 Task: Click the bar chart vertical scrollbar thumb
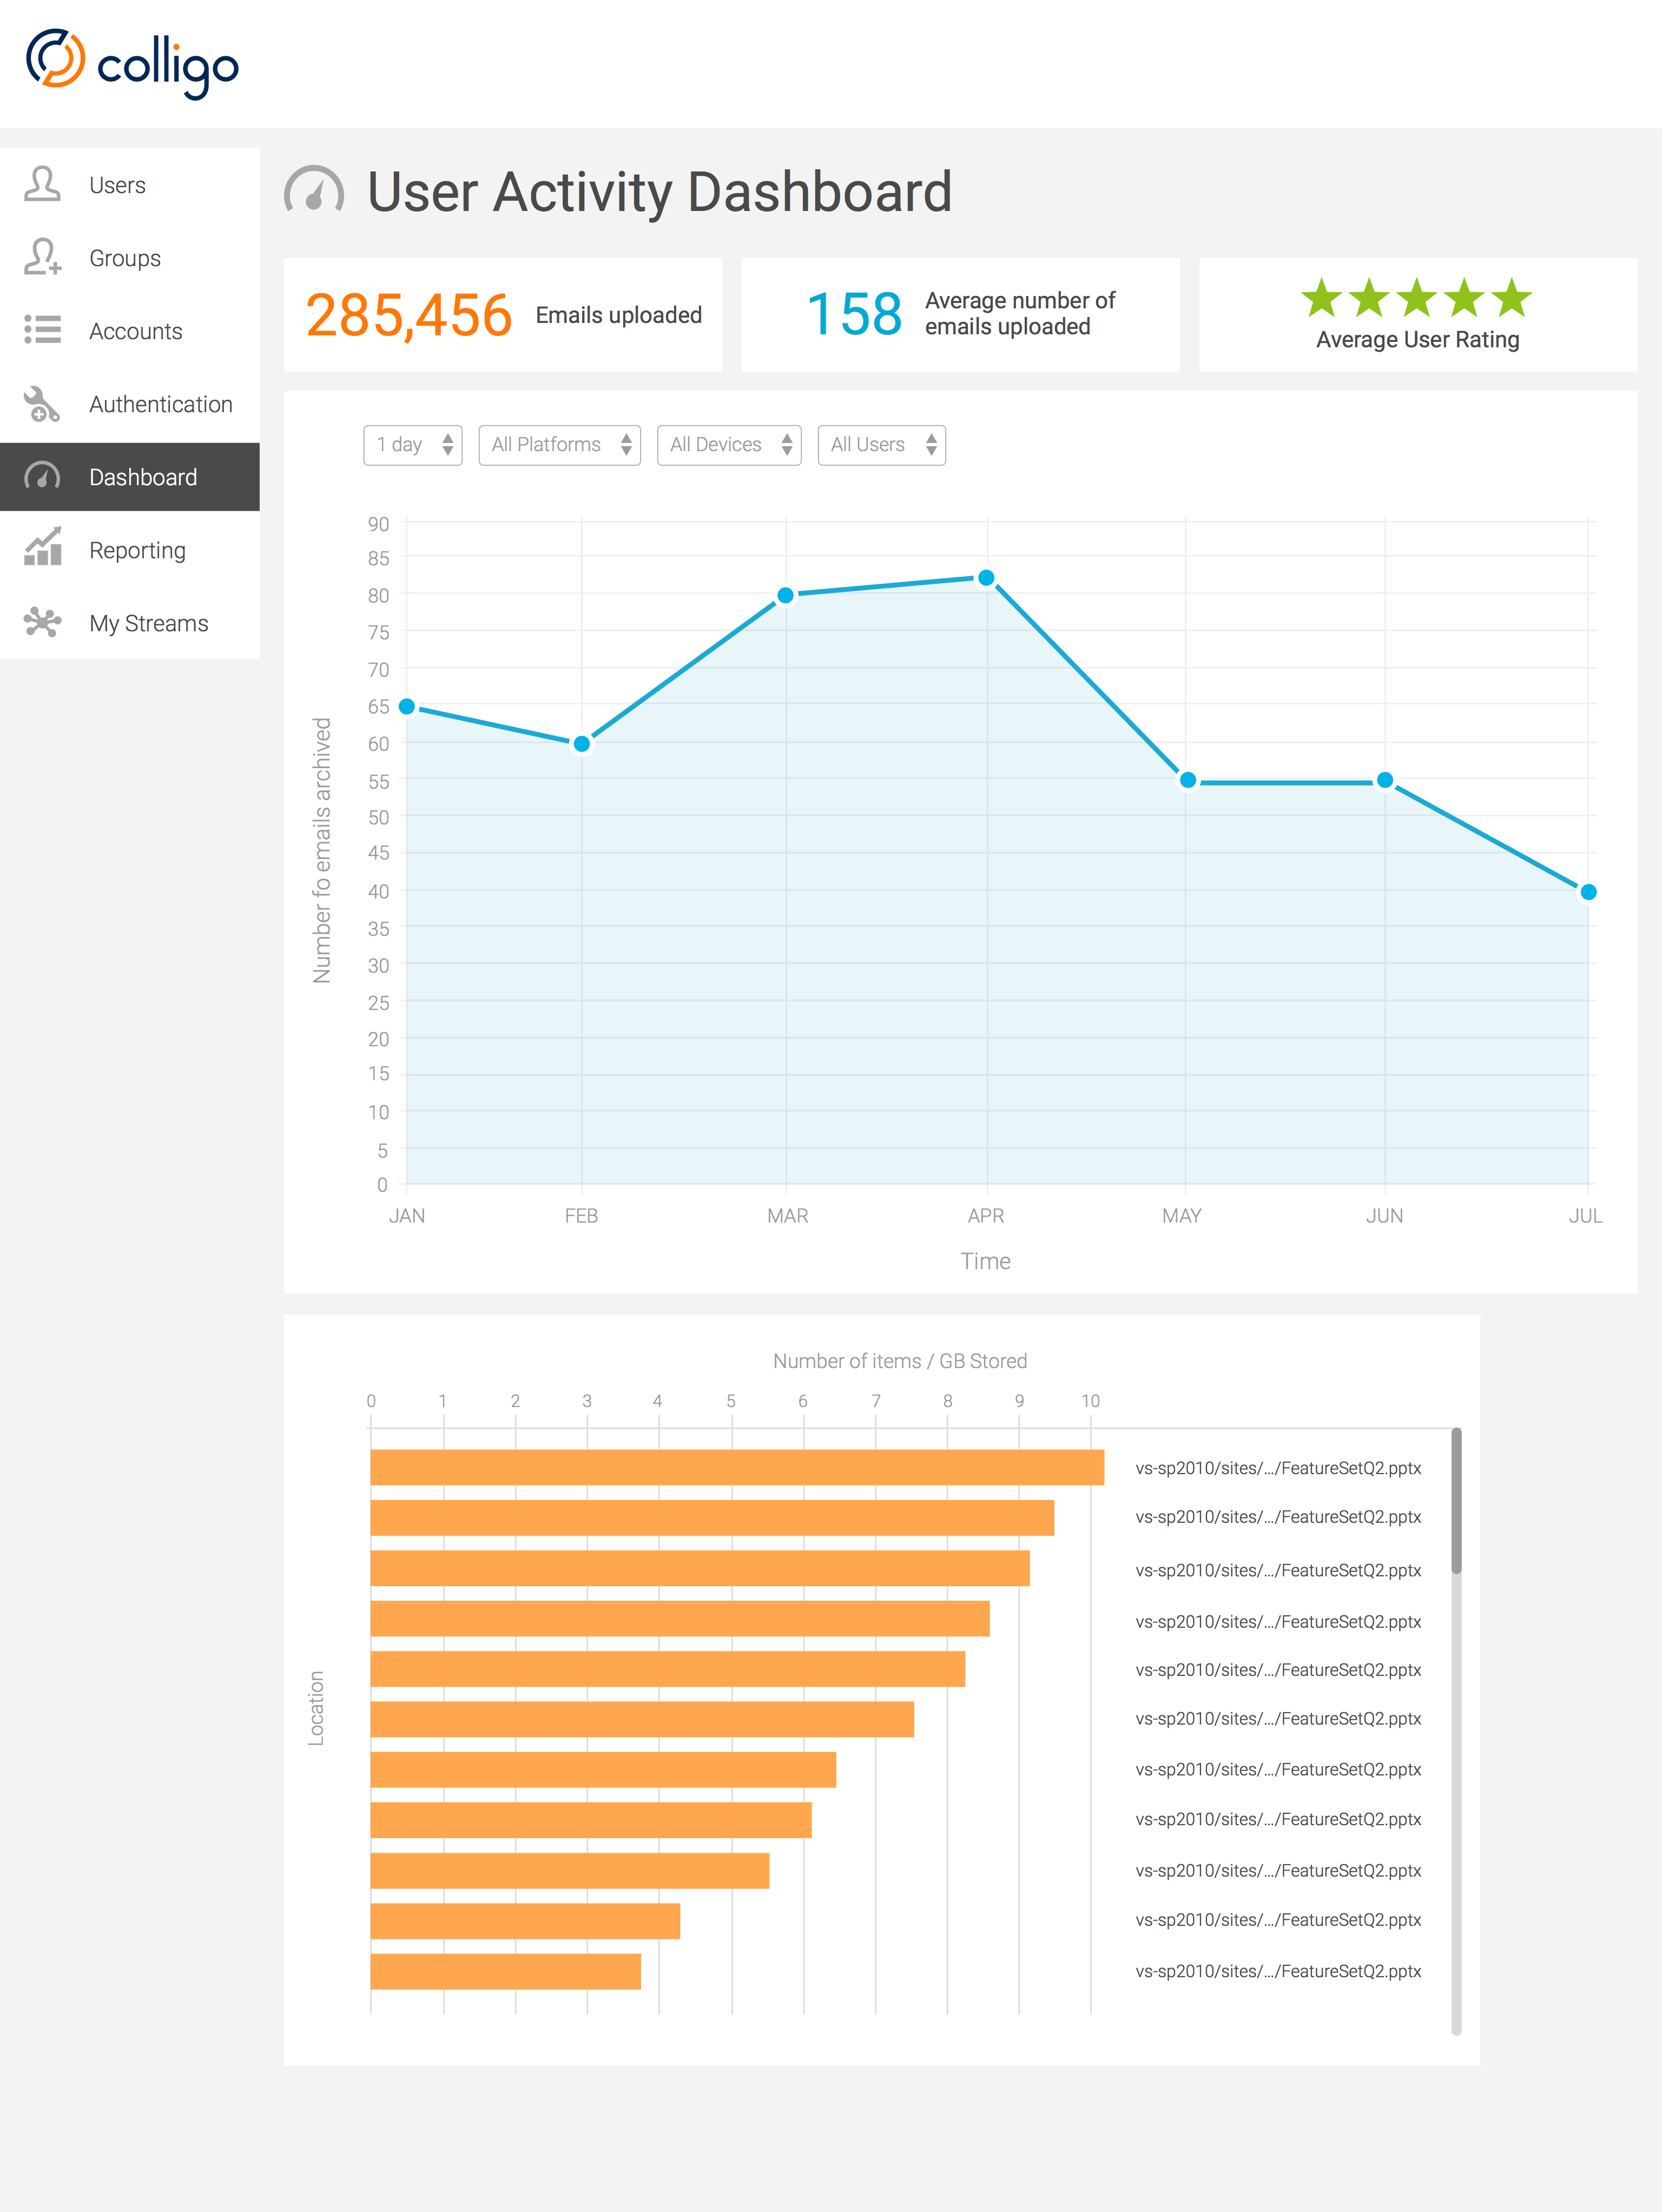[x=1456, y=1500]
